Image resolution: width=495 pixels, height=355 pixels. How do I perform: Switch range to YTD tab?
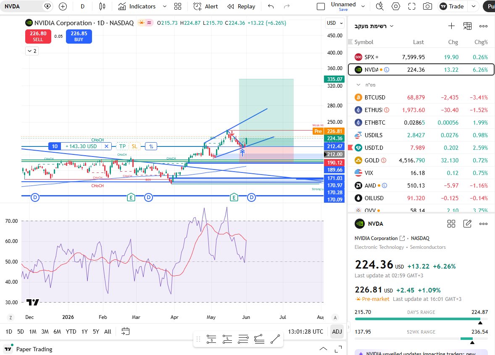71,332
